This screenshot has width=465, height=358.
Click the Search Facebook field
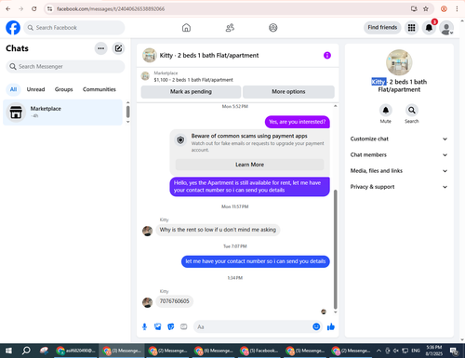(x=74, y=28)
